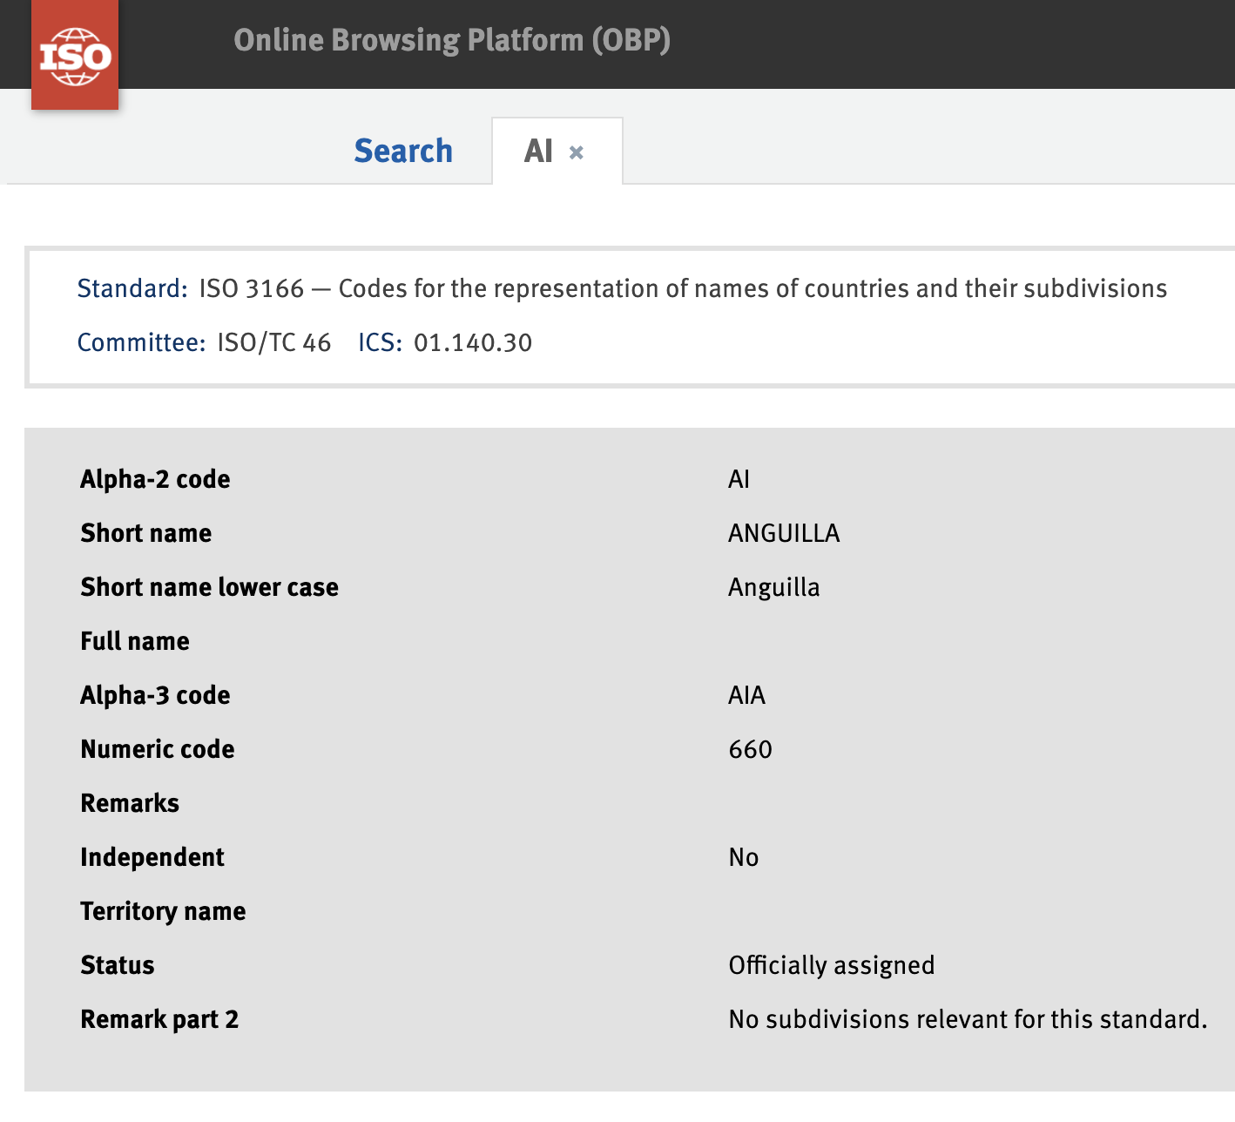Close the AI tab with the x icon
The height and width of the screenshot is (1122, 1235).
tap(576, 152)
